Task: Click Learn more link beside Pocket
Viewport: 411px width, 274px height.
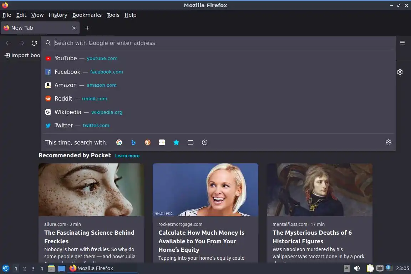Action: click(127, 156)
